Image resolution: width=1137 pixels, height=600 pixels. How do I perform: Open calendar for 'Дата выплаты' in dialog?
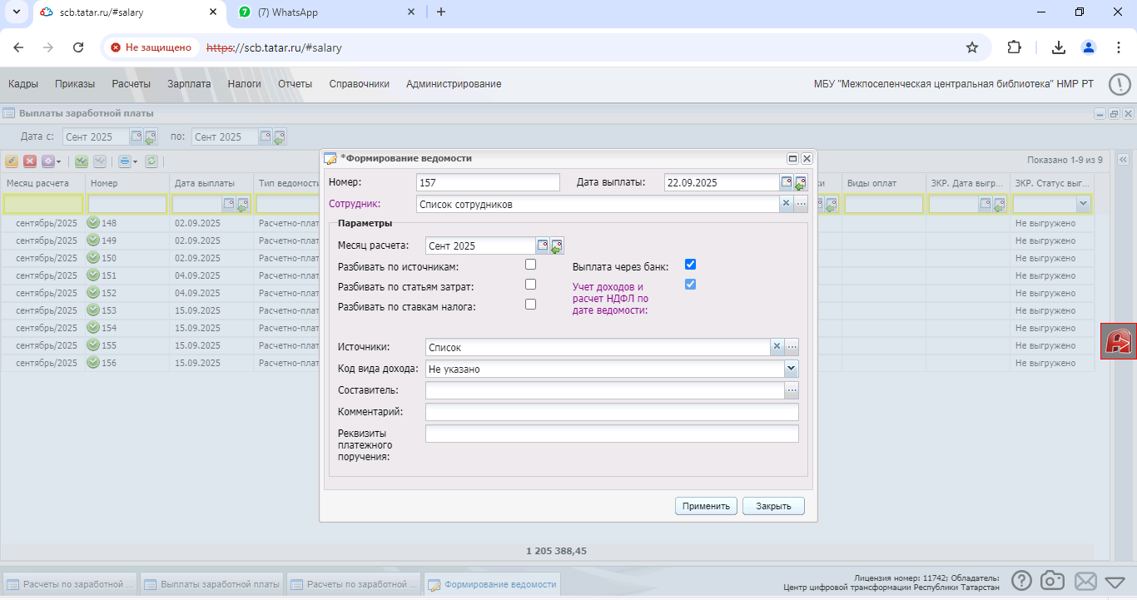click(787, 182)
